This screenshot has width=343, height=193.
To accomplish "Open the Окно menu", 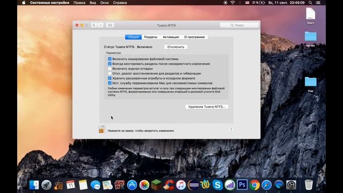I will point(105,3).
